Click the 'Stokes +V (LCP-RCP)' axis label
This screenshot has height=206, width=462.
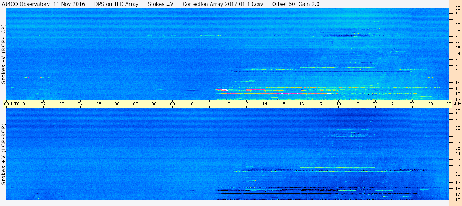(x=4, y=155)
